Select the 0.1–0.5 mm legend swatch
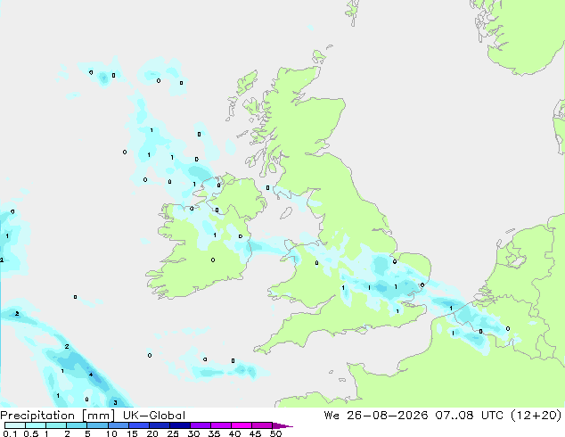 click(x=15, y=425)
